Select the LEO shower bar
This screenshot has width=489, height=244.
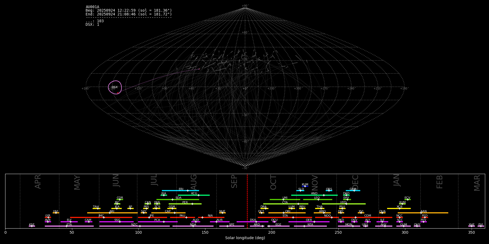click(x=318, y=200)
